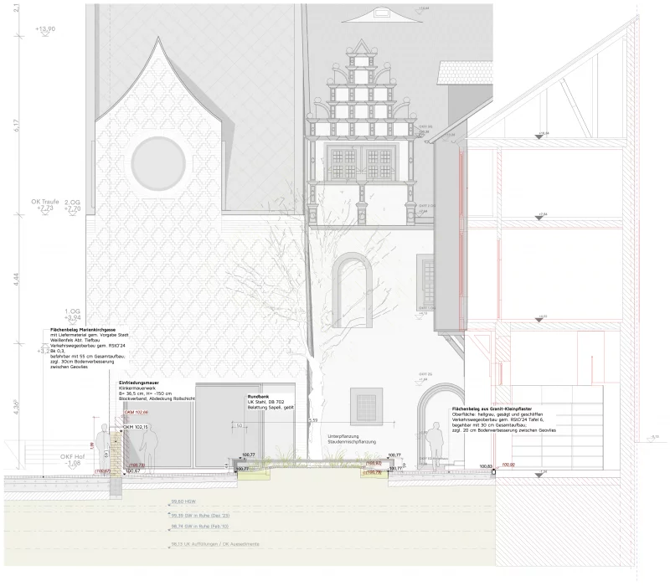The width and height of the screenshot is (670, 586).
Task: Select 'begehbar mit 30 cm Gesamtaufbau;' line
Action: tap(488, 425)
